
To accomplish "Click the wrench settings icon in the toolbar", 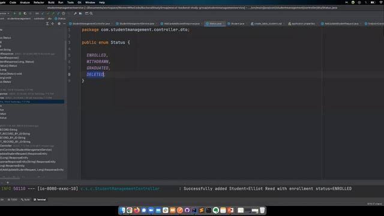I will (75, 13).
